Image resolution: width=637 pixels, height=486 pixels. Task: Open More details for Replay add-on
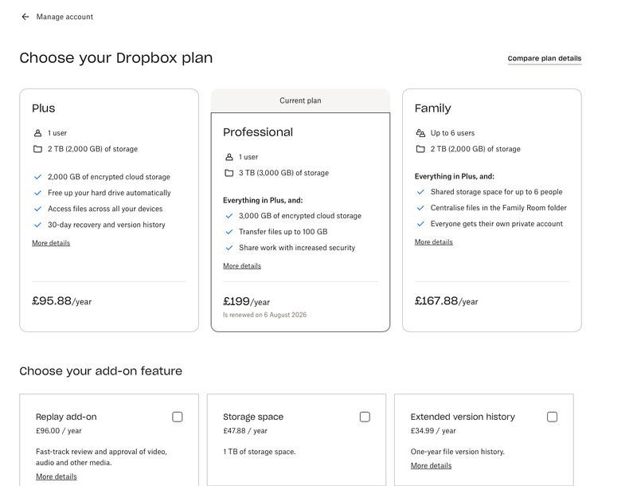coord(57,476)
